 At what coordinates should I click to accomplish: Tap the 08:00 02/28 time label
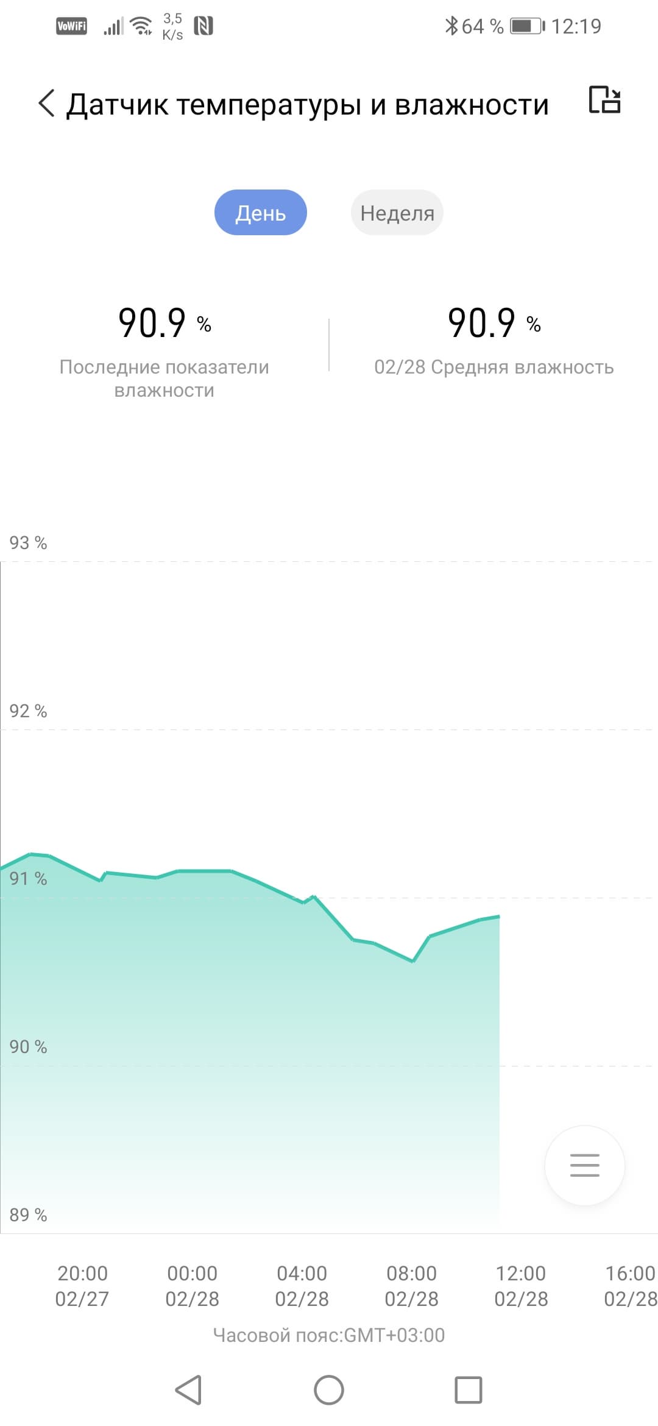point(411,1286)
